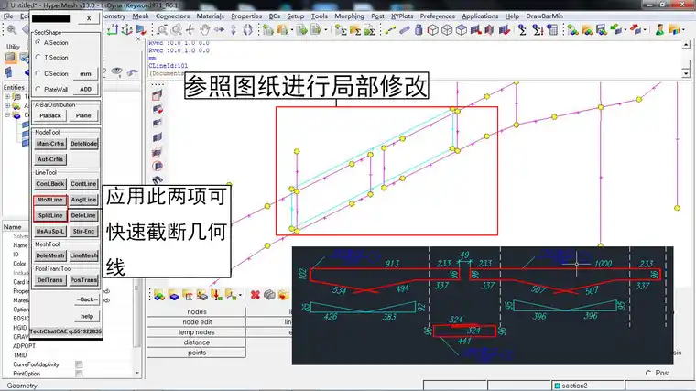Click the yellow line measure icon in toolbar

pyautogui.click(x=390, y=29)
